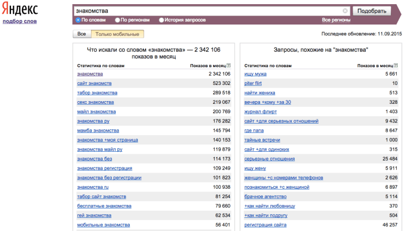Open the серьезные отношения link

270,159
